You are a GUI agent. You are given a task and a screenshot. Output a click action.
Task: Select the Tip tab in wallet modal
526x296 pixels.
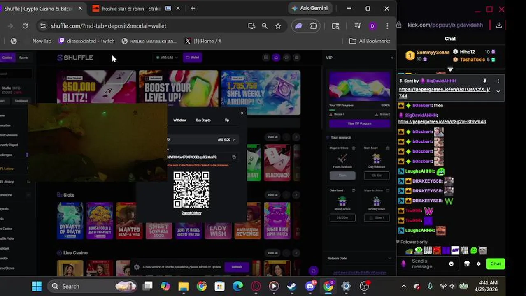227,120
